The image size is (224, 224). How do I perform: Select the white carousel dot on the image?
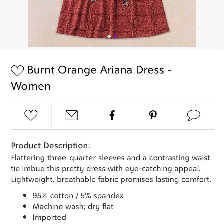tap(109, 36)
